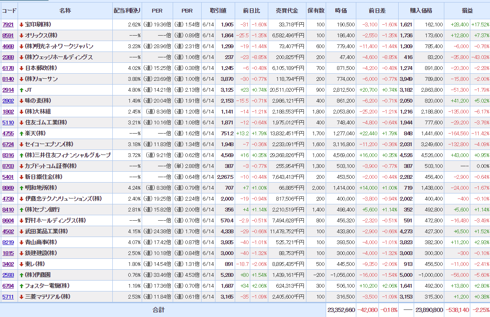
Task: Click the down arrow beside 三菱マテリアル(株)
Action: pyautogui.click(x=21, y=296)
